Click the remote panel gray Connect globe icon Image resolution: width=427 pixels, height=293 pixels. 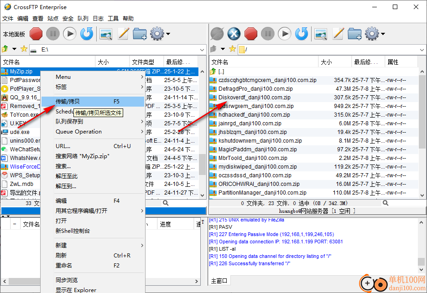[217, 34]
